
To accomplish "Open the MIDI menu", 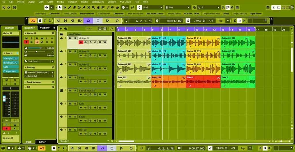I will [x=41, y=2].
